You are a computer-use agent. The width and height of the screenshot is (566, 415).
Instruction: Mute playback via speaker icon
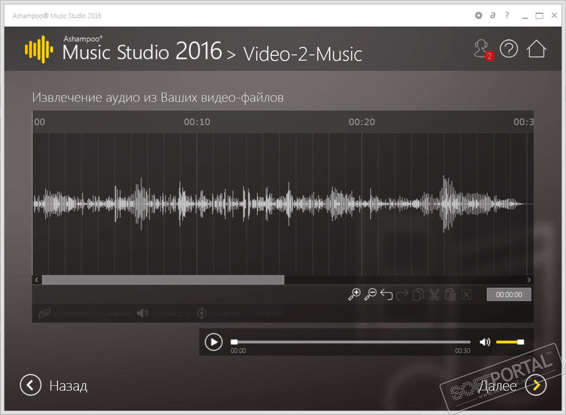485,342
